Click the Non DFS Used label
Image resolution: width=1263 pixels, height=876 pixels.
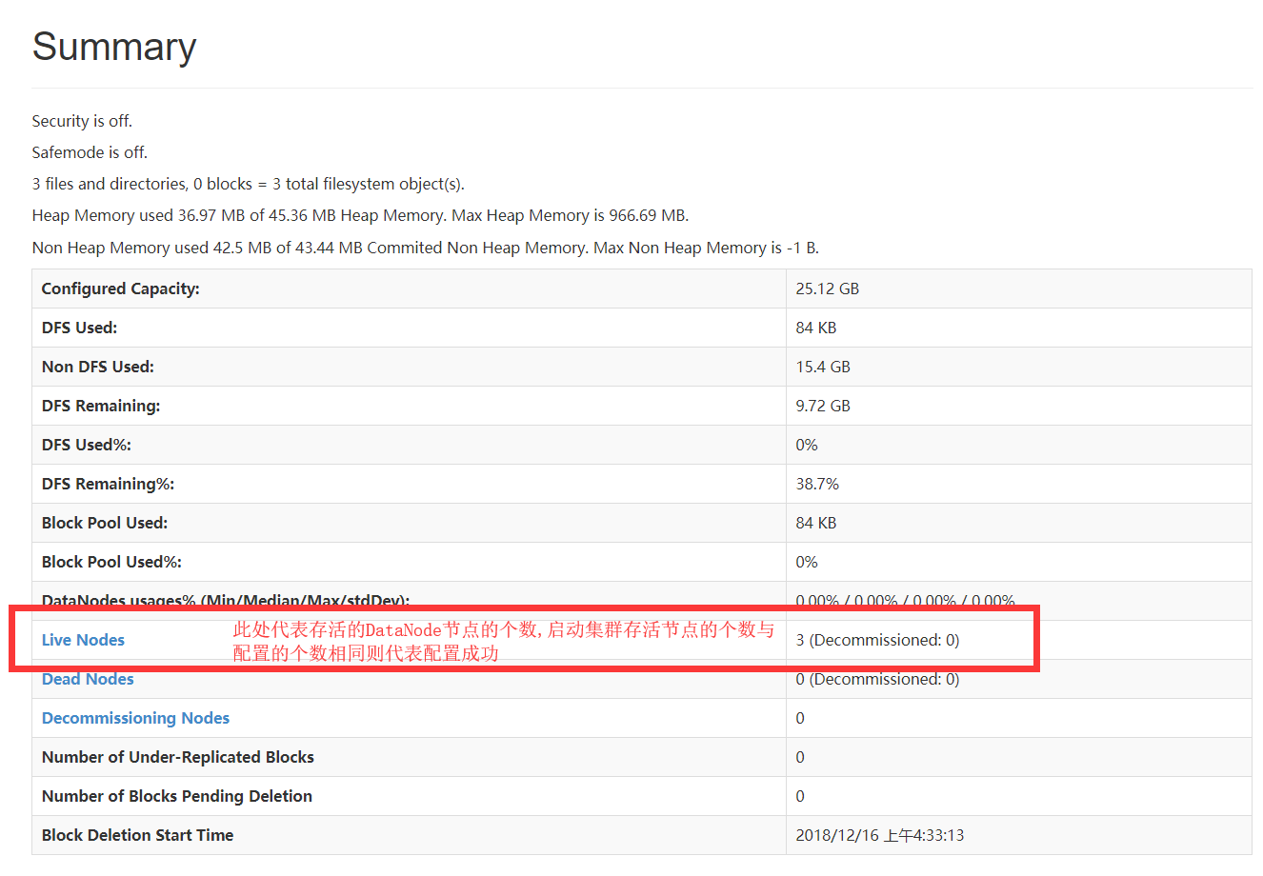(x=98, y=367)
